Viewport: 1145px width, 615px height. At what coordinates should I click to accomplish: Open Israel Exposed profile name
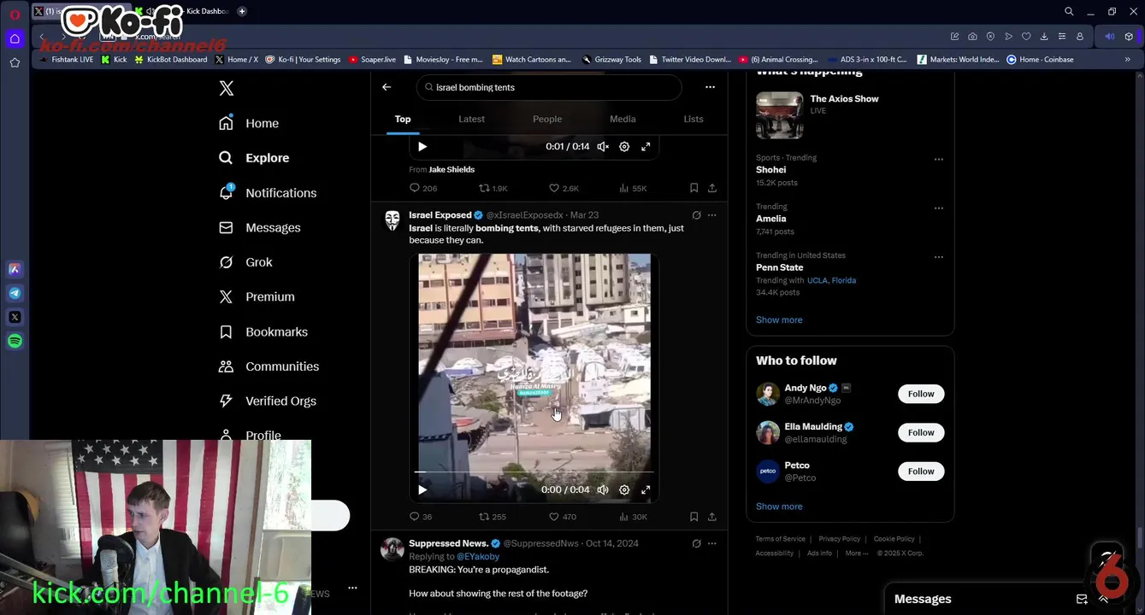(440, 215)
